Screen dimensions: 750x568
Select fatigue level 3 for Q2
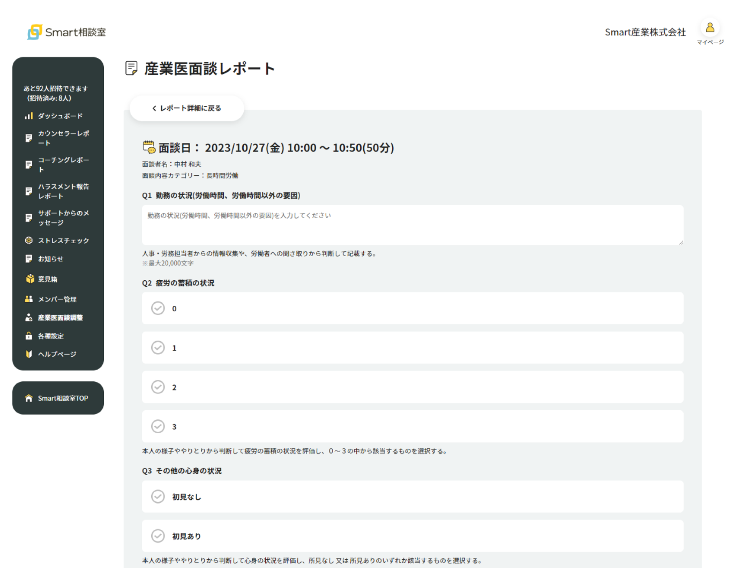click(158, 427)
